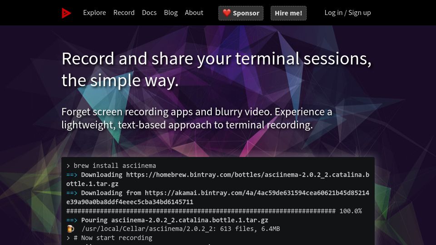The width and height of the screenshot is (436, 245).
Task: Click the Sponsor button
Action: 241,13
